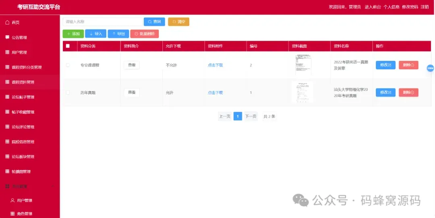Click the grid icon beside 帖子收藏管理
435x218 pixels.
click(x=8, y=112)
